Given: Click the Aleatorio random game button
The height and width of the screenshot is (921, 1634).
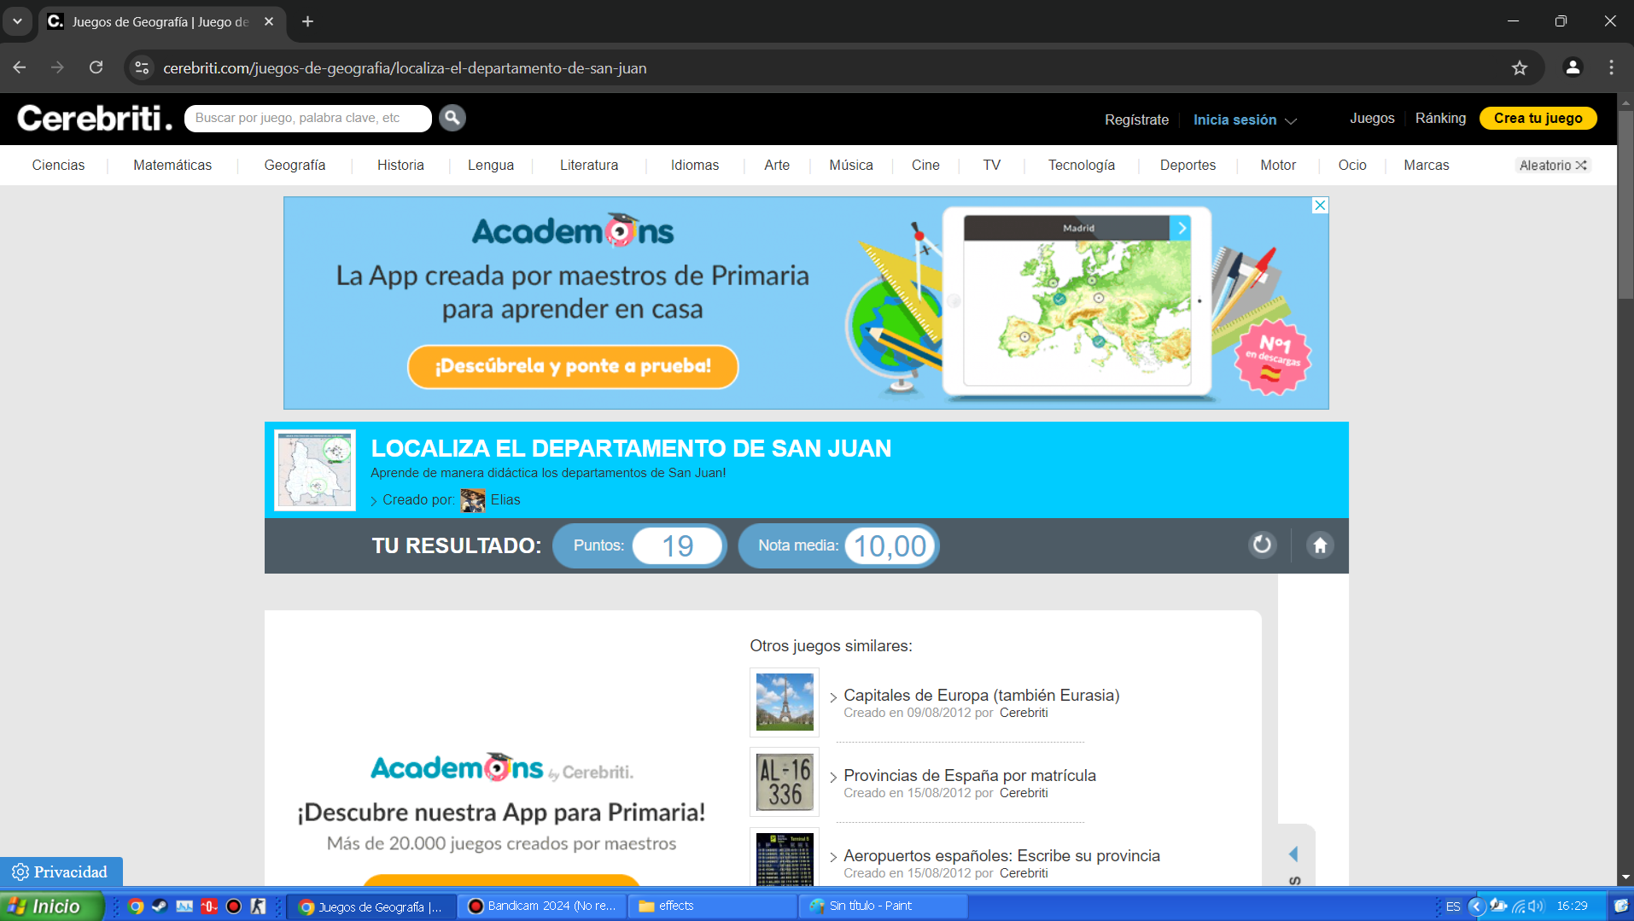Looking at the screenshot, I should click(1552, 166).
